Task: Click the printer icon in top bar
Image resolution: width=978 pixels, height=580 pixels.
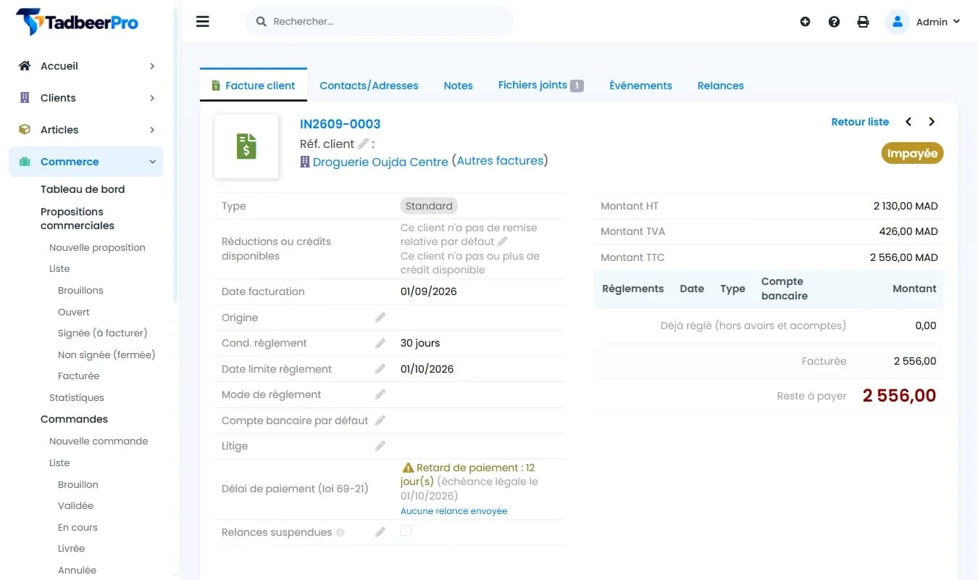Action: click(863, 22)
